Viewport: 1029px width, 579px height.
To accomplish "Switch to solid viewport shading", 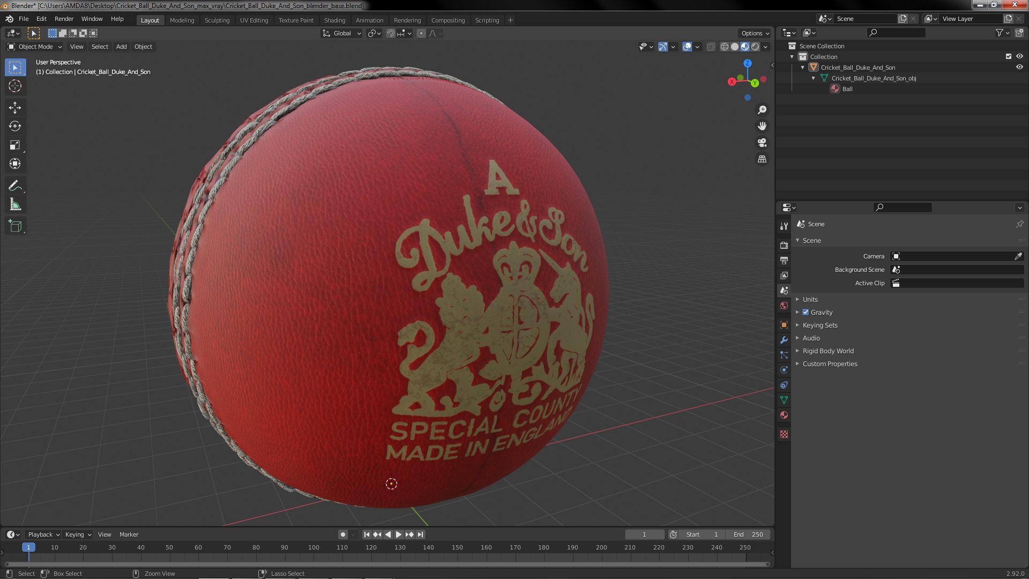I will 735,47.
